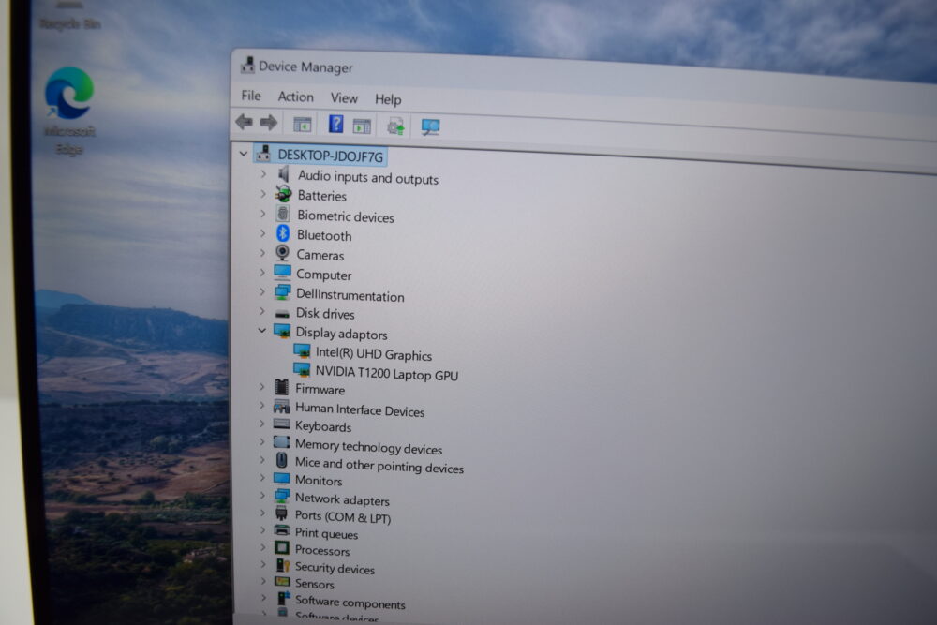The width and height of the screenshot is (937, 625).
Task: Click the Action Pane toolbar icon
Action: pyautogui.click(x=362, y=126)
